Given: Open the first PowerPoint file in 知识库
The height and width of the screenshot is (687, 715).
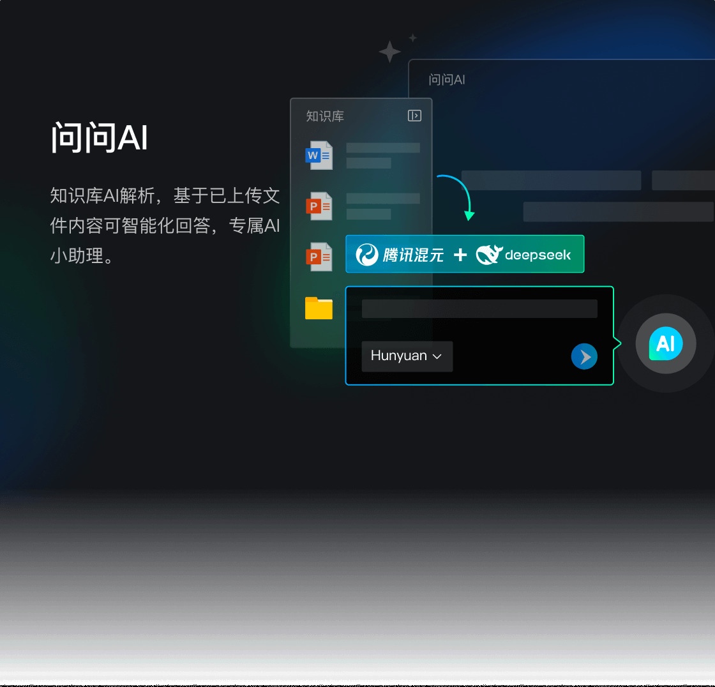Looking at the screenshot, I should click(319, 206).
